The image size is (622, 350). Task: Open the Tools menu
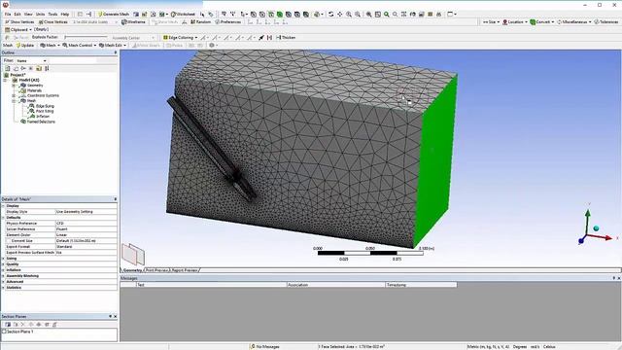[x=52, y=14]
